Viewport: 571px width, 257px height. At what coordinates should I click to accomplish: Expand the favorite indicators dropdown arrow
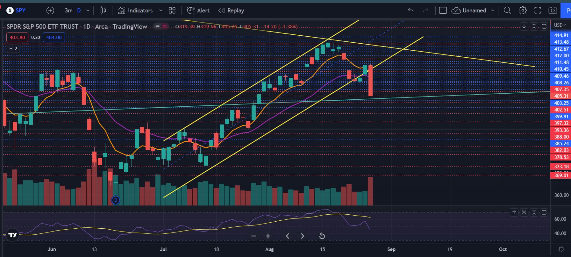point(161,11)
